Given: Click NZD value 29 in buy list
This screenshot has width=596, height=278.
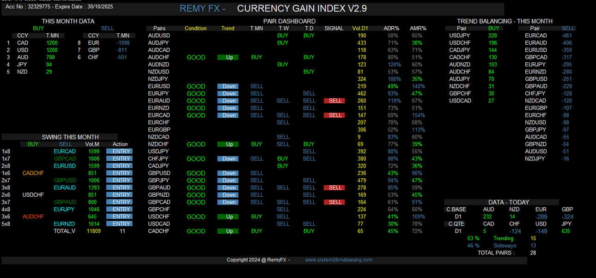Looking at the screenshot, I should tap(49, 72).
